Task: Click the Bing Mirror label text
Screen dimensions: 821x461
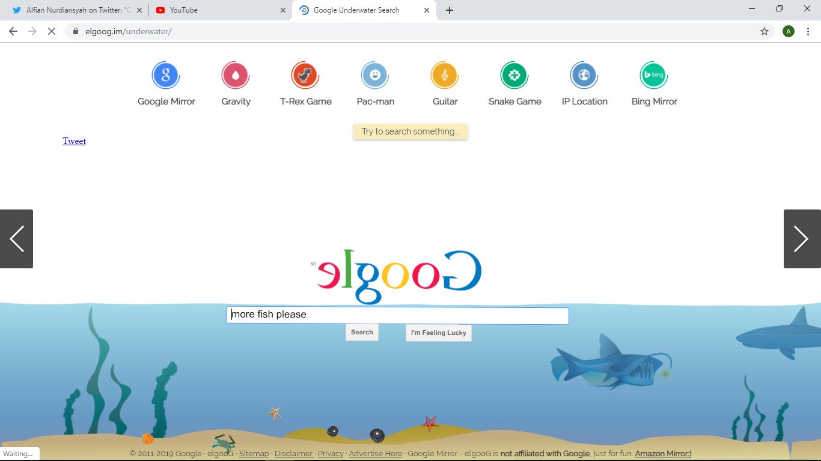Action: coord(655,101)
